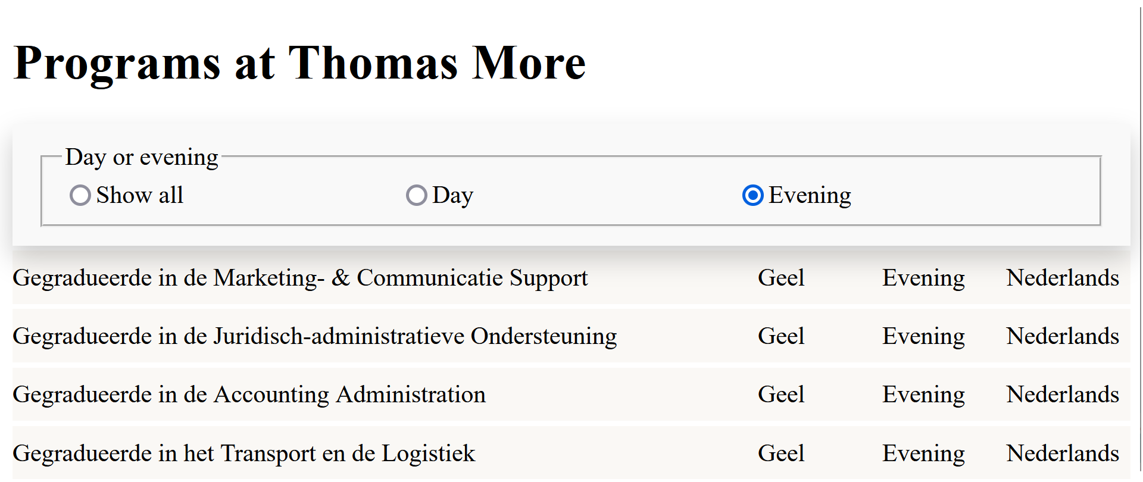
Task: Click "Evening" cell in the Marketing- & Communicatie row
Action: click(x=923, y=278)
